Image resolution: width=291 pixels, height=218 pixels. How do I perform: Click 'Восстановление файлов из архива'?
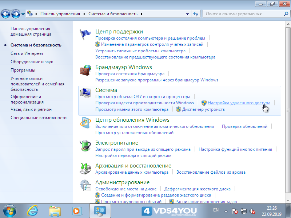(211, 172)
